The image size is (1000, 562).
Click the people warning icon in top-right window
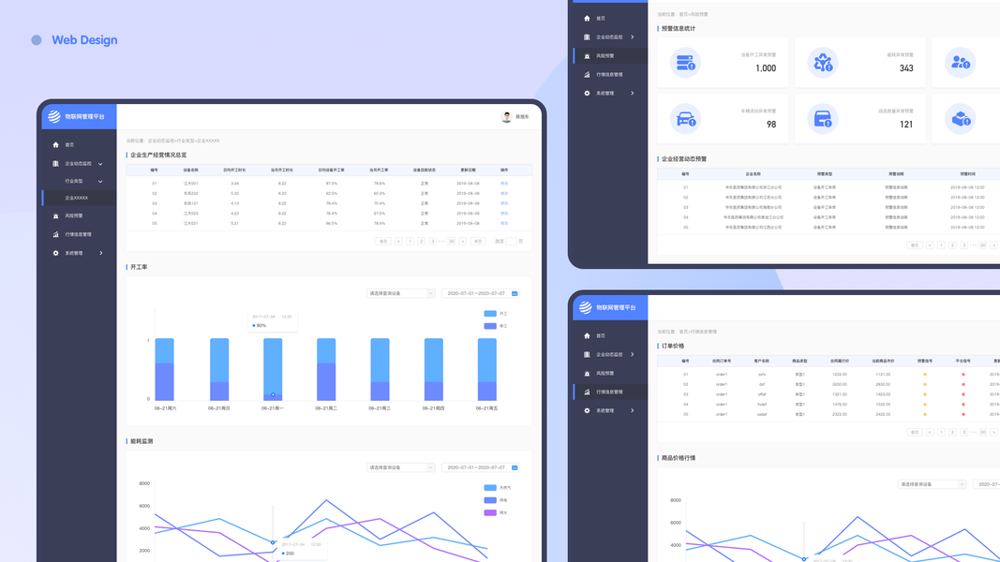coord(961,63)
